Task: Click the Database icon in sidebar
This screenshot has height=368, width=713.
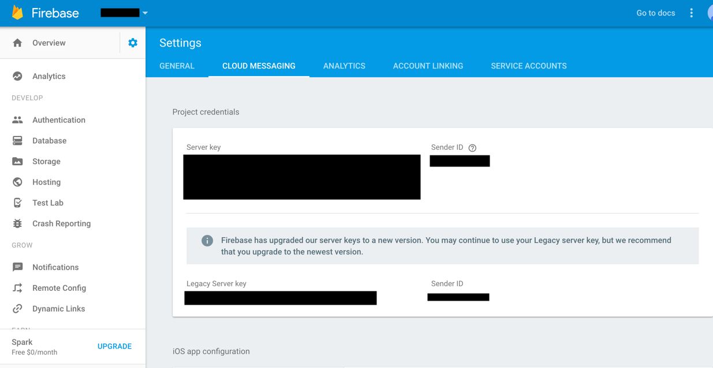Action: [x=17, y=141]
